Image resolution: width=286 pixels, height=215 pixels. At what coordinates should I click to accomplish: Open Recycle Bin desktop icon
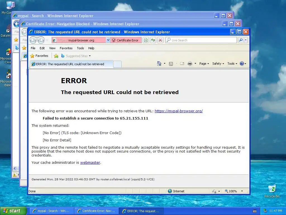pos(272,191)
